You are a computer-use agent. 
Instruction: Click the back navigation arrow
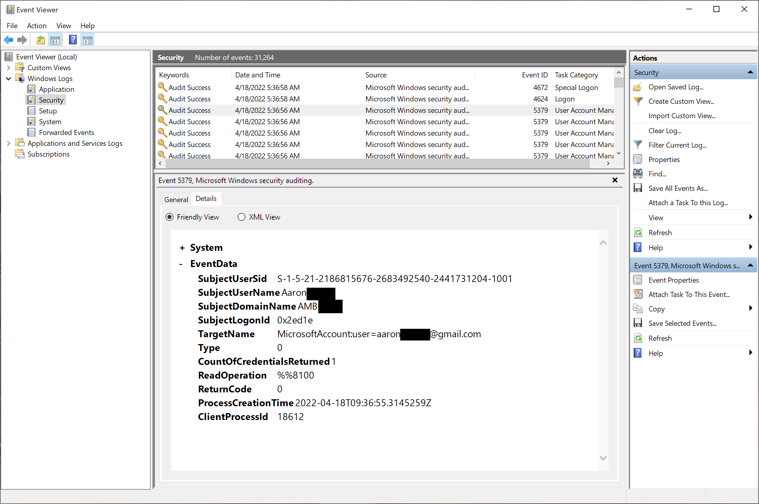[x=9, y=40]
